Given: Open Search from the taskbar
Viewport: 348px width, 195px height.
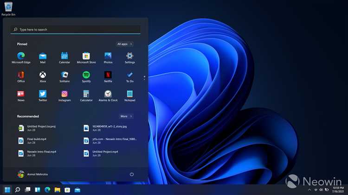Looking at the screenshot, I should pos(18,190).
